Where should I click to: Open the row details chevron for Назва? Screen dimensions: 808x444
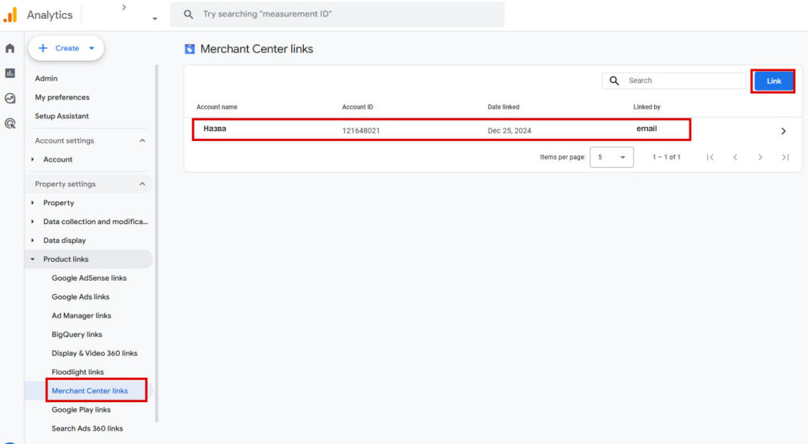[783, 131]
